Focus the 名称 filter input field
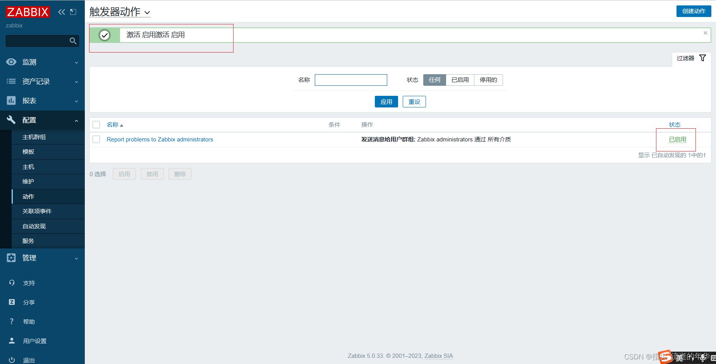The image size is (716, 364). click(351, 80)
